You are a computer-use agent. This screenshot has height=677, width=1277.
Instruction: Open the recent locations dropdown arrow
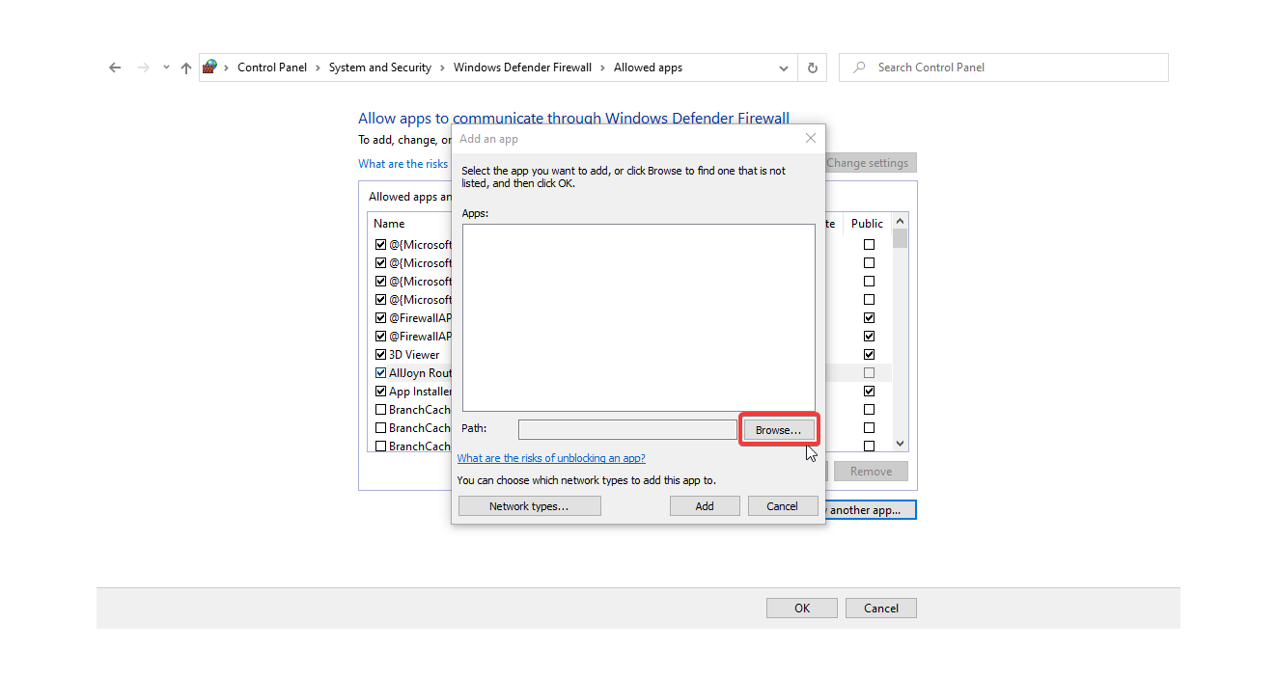[x=166, y=68]
